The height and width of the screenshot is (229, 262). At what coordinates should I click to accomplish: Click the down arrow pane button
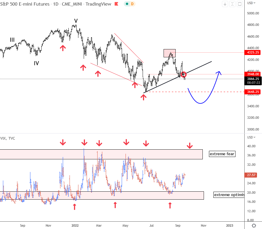tap(225, 4)
